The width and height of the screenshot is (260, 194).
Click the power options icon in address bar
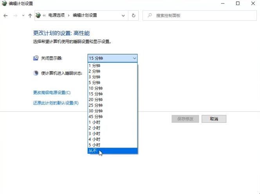(x=38, y=16)
